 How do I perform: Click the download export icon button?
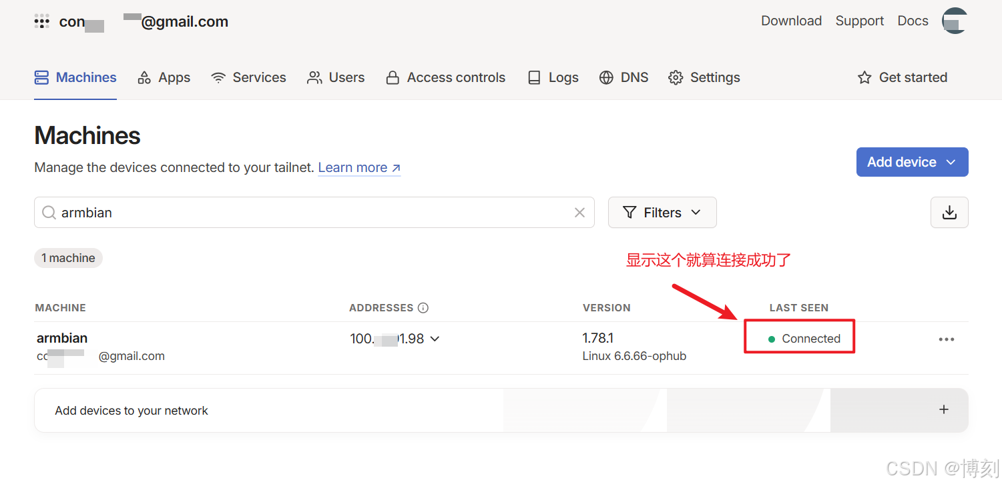pos(949,213)
